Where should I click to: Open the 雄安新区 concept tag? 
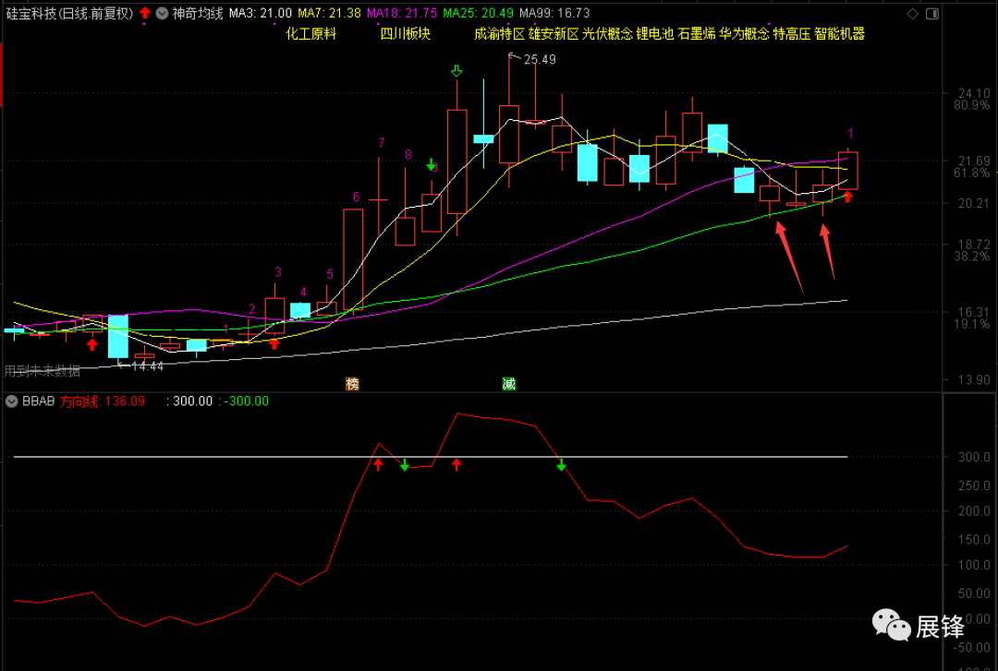pos(554,34)
